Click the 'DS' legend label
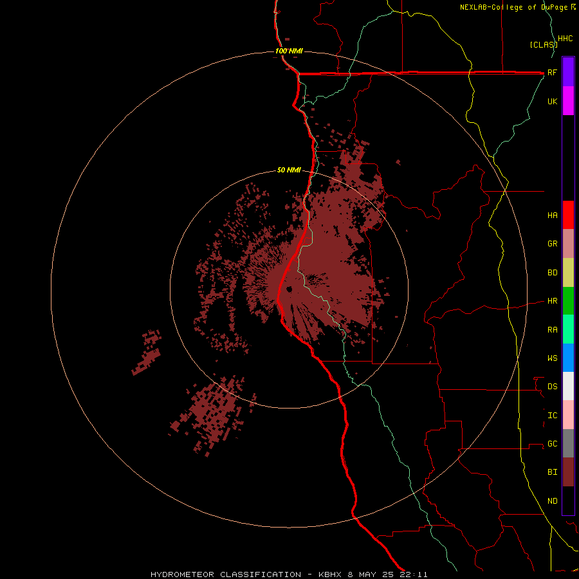The height and width of the screenshot is (579, 579). [552, 387]
